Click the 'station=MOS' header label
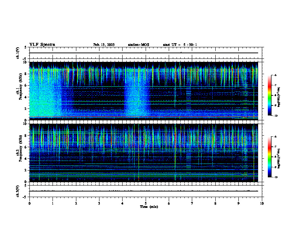295x228 pixels. pyautogui.click(x=139, y=45)
